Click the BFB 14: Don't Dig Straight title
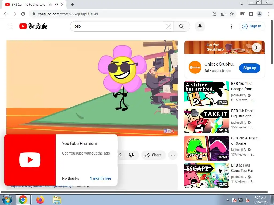The width and height of the screenshot is (274, 205). (242, 113)
